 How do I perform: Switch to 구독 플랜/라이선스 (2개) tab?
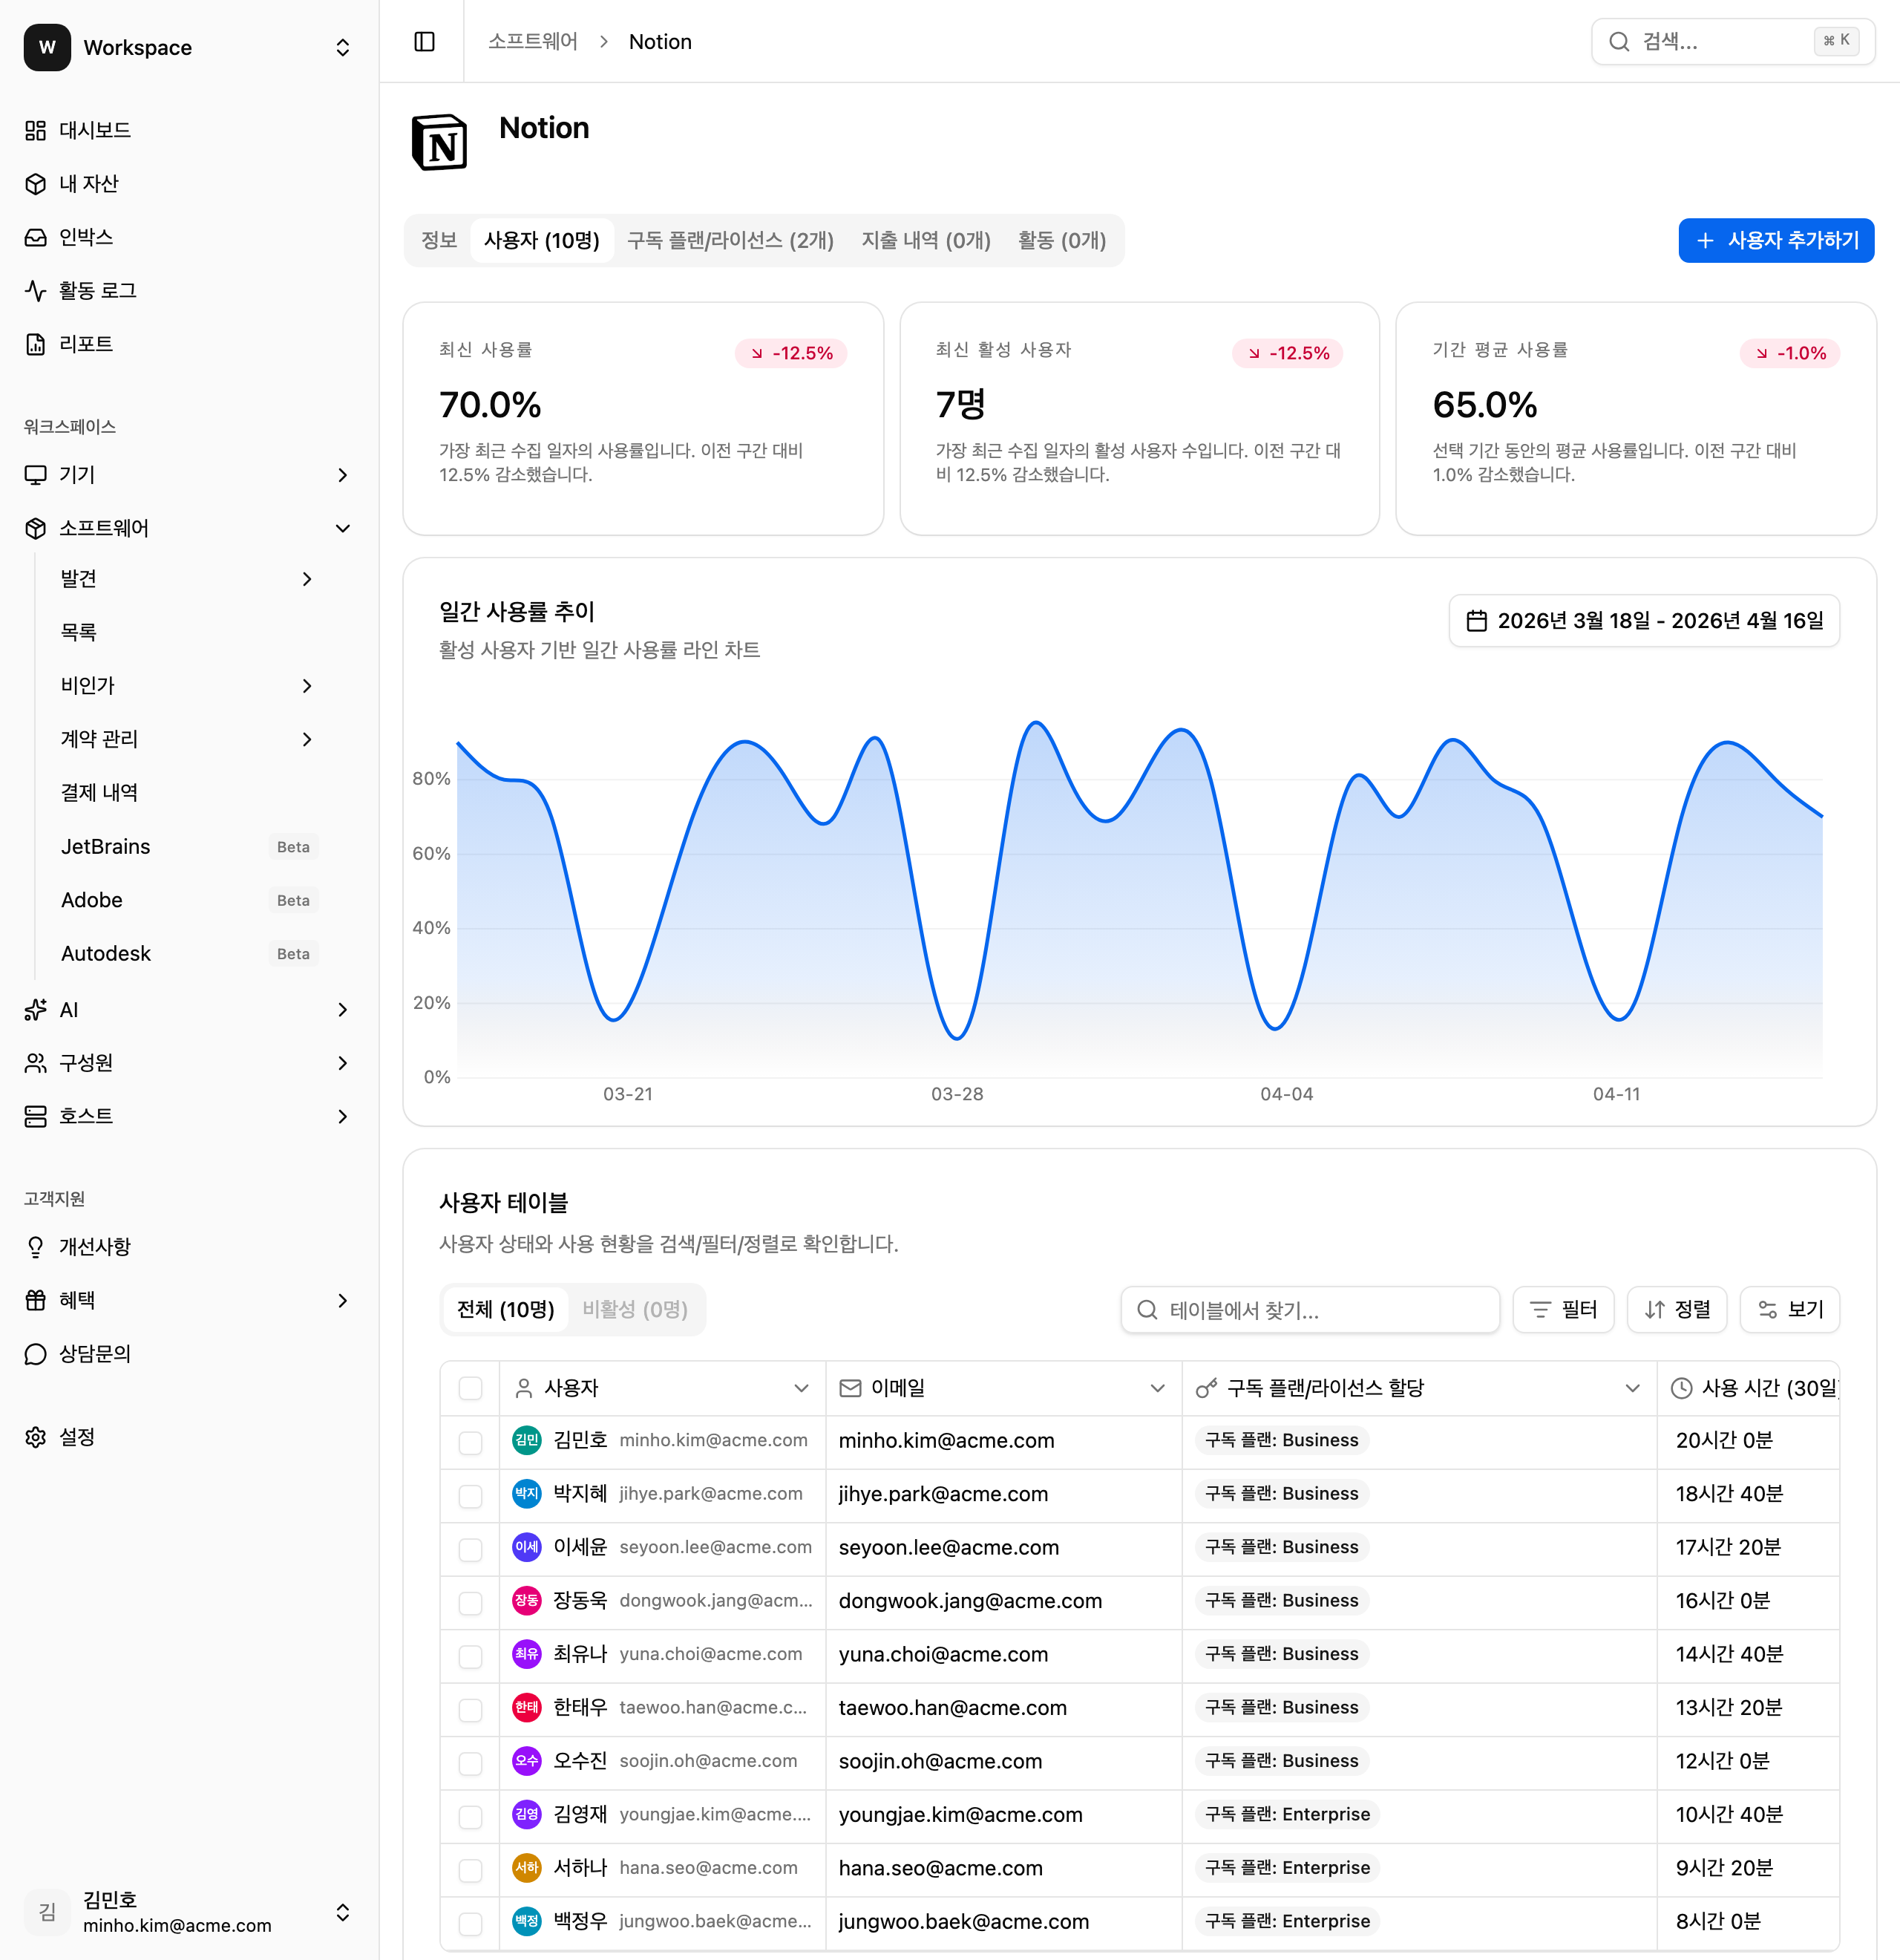click(730, 241)
